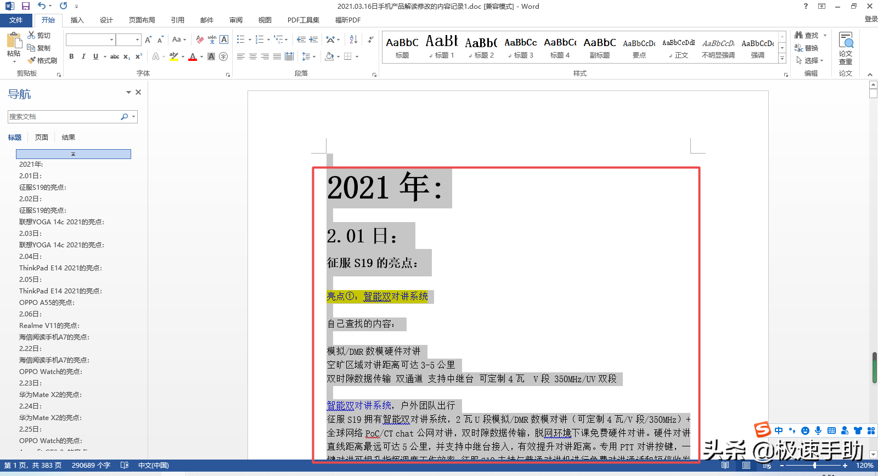
Task: Apply distributed alignment icon
Action: 289,56
